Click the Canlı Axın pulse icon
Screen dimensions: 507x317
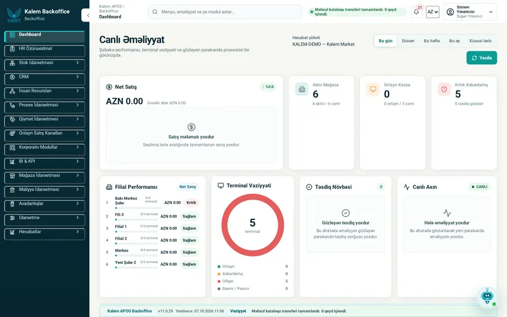click(x=406, y=187)
